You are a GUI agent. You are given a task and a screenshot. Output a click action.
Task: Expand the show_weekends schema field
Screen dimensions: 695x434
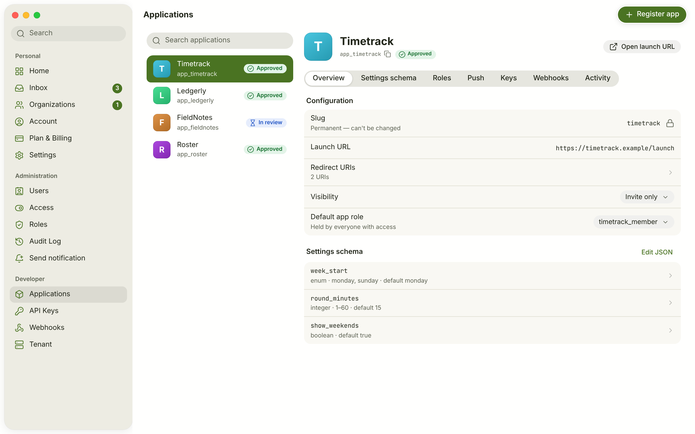(492, 330)
